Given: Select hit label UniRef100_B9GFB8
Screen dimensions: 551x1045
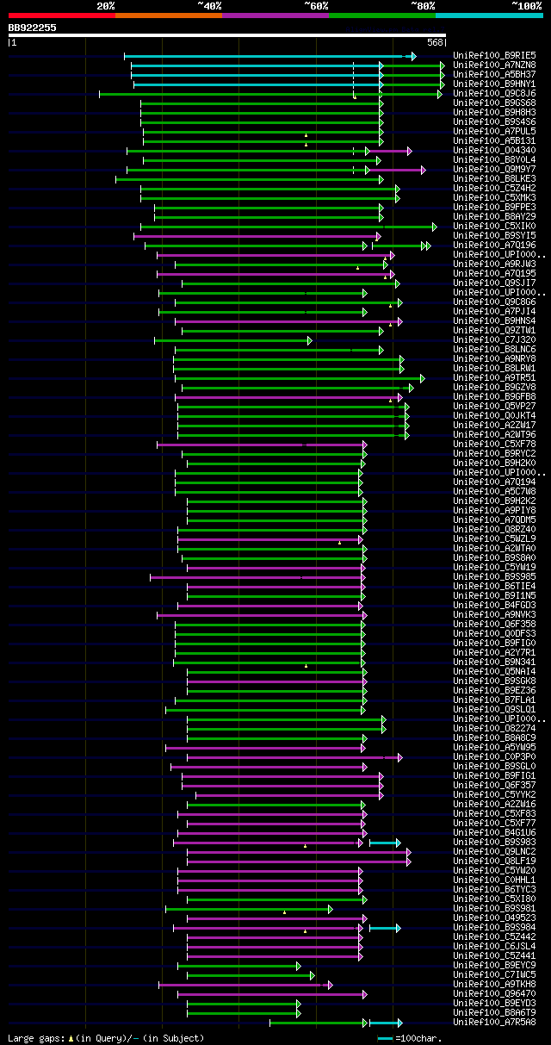Looking at the screenshot, I should tap(494, 397).
